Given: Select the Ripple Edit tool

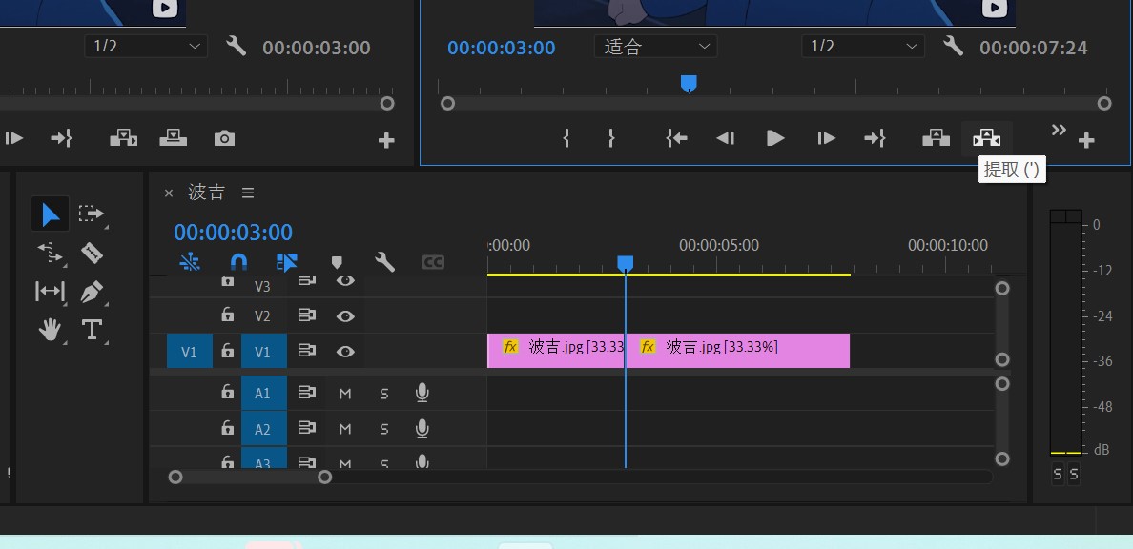Looking at the screenshot, I should [50, 253].
